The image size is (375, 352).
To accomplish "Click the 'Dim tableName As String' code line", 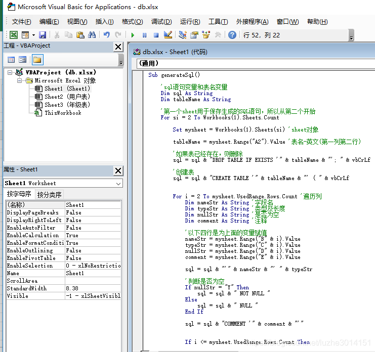I will coord(196,100).
